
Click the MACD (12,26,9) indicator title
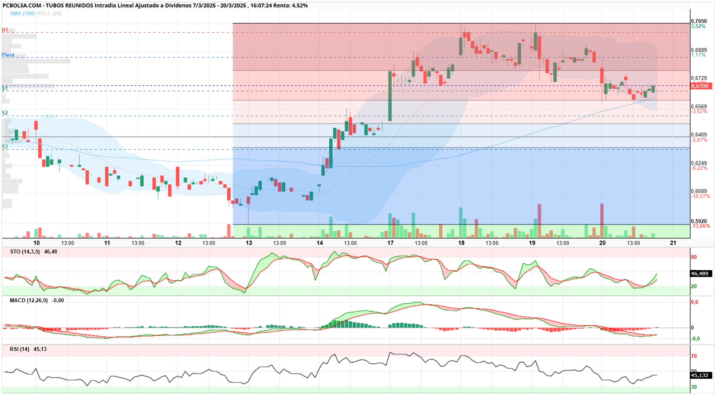click(29, 300)
